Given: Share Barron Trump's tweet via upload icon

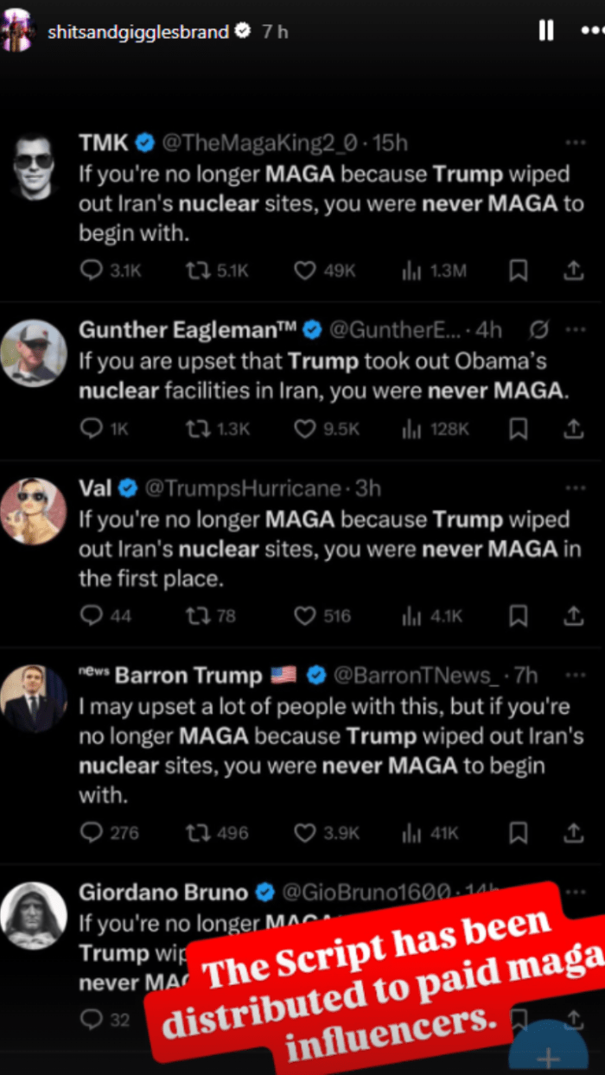Looking at the screenshot, I should (x=573, y=832).
